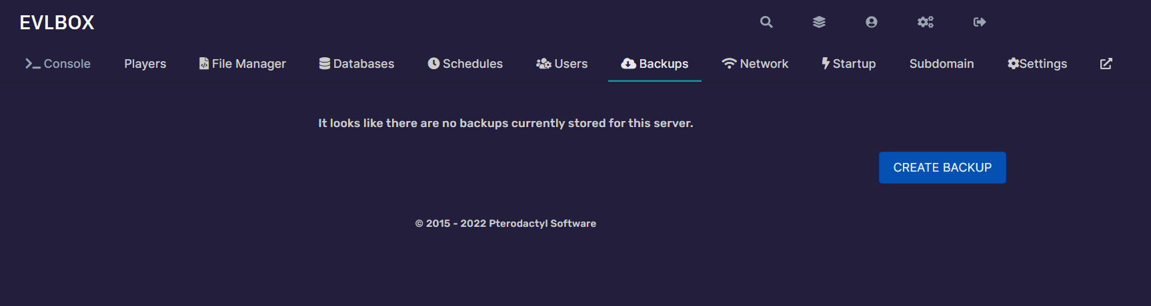This screenshot has height=306, width=1151.
Task: Open the File Manager tab
Action: (x=243, y=64)
